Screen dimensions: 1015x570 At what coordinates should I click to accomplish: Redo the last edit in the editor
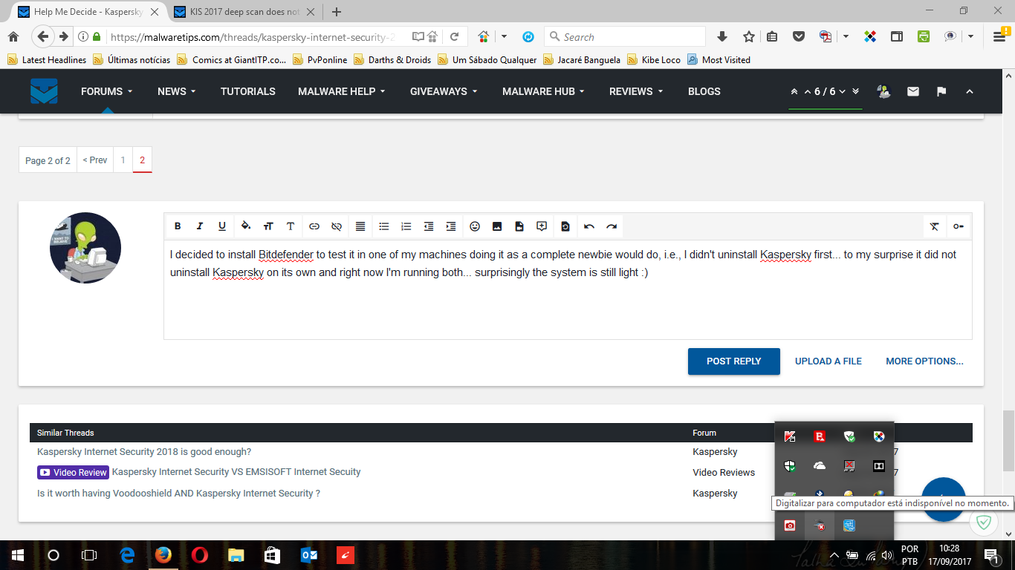pos(612,226)
